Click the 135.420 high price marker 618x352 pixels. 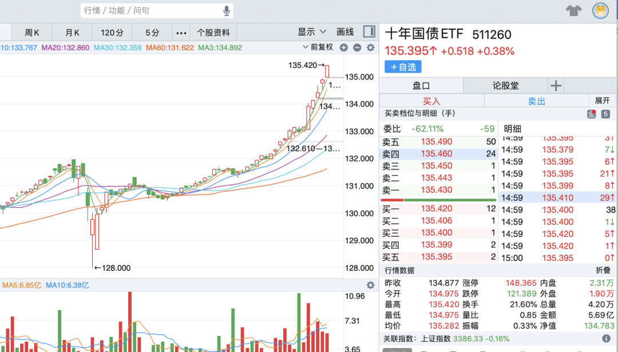(307, 65)
